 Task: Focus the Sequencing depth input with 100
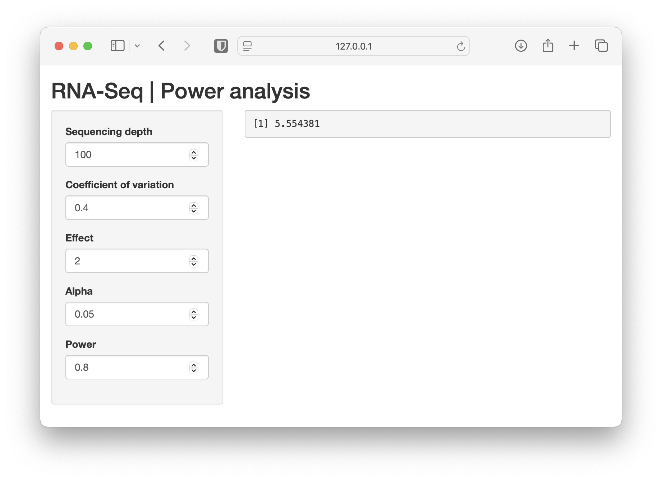pos(137,154)
